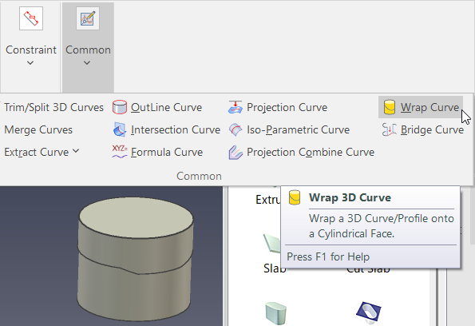Click the Extract Curve label
The width and height of the screenshot is (475, 326).
click(x=37, y=152)
